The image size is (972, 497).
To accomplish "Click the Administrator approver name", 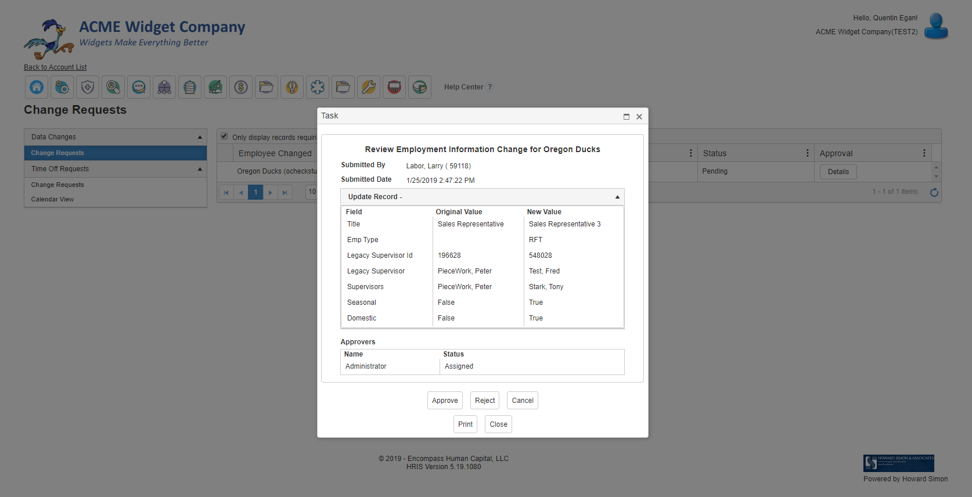I will point(366,366).
